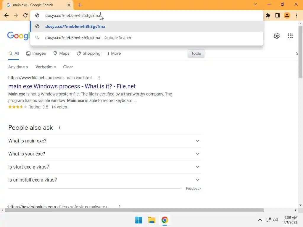
Task: Close the main.exe Google Search tab
Action: coord(69,5)
